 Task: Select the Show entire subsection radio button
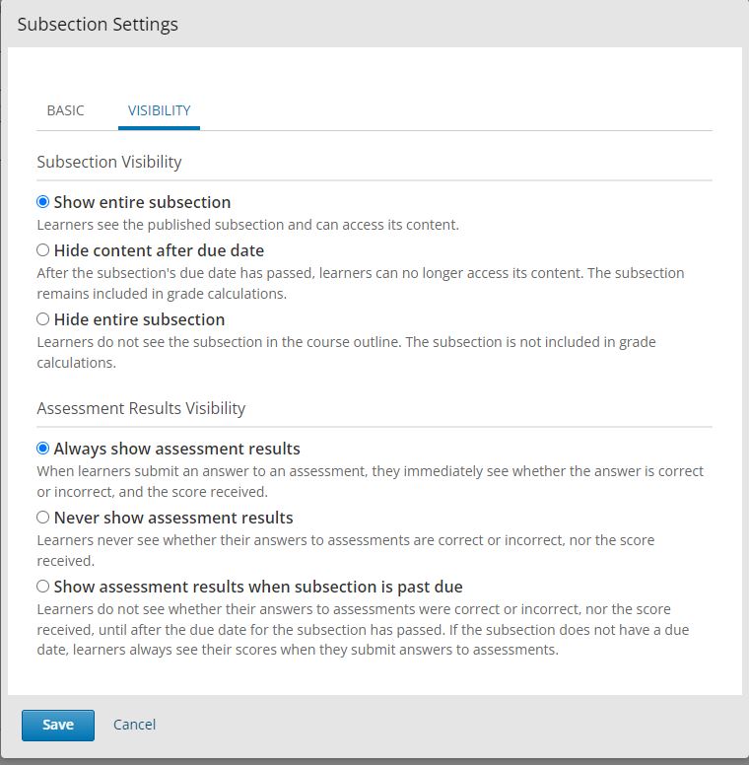tap(43, 201)
